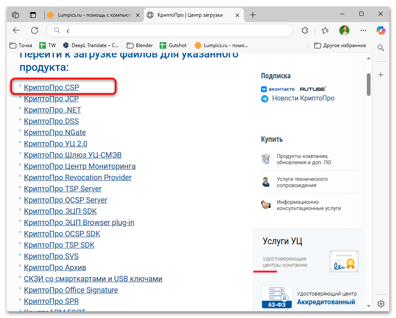Screen dimensions: 396x318
Task: Open the КриптоПро SPR link
Action: pyautogui.click(x=51, y=301)
